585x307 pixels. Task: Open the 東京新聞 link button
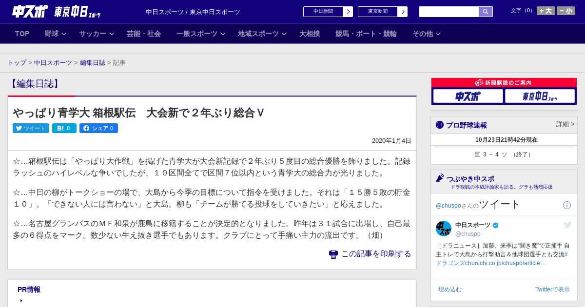point(377,12)
